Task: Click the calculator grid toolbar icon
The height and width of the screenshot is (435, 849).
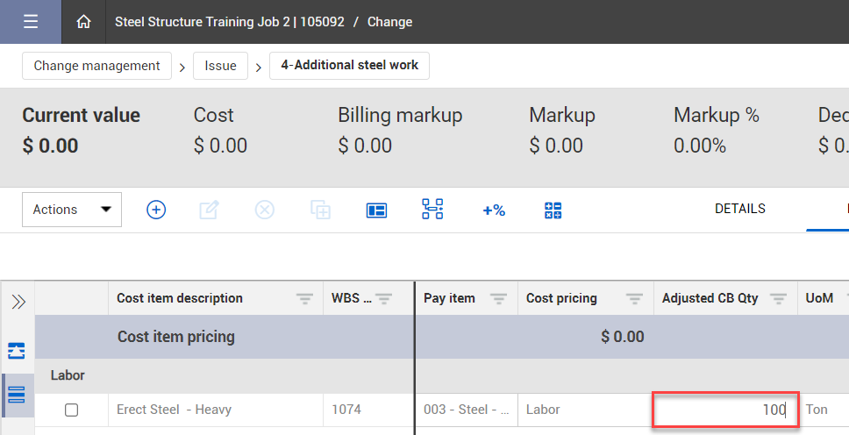Action: (553, 210)
